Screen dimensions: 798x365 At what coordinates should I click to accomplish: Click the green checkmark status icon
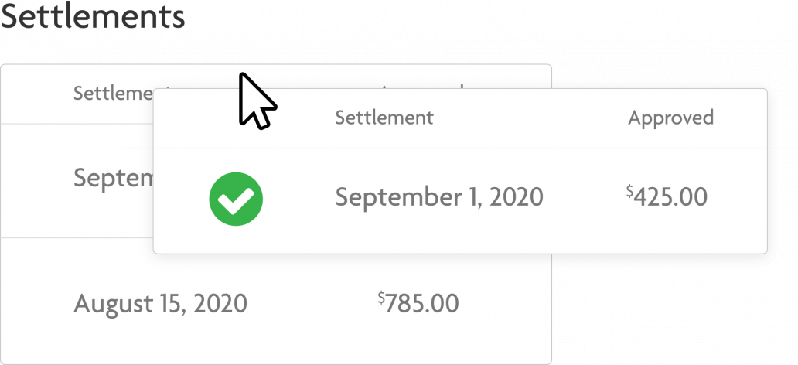[236, 199]
